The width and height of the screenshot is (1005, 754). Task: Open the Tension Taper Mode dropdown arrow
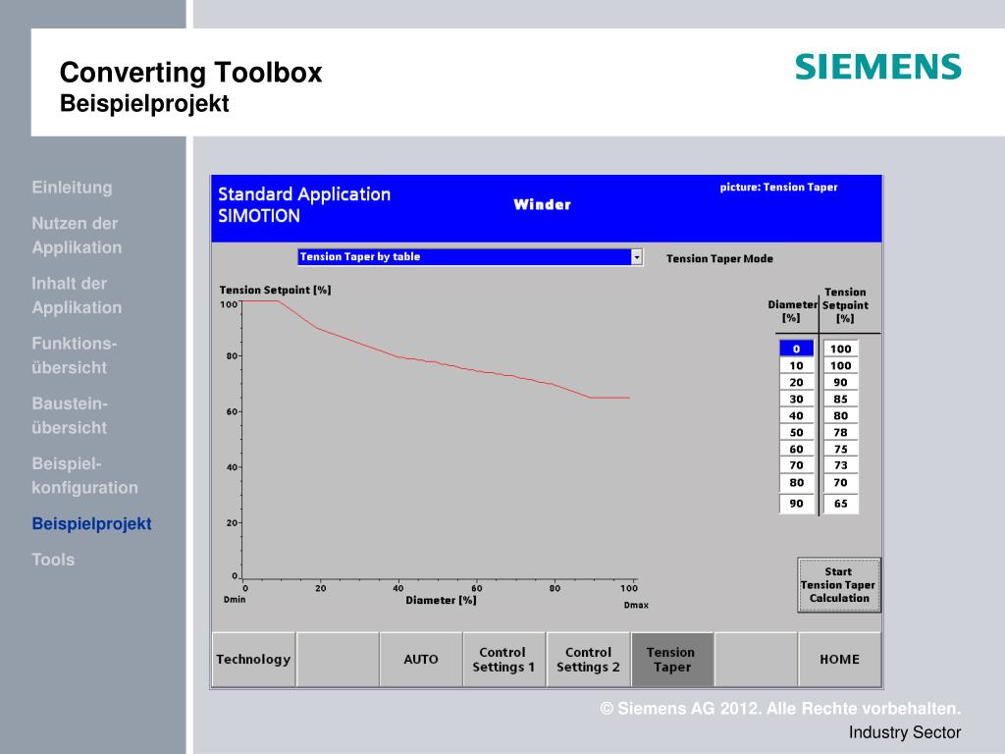click(636, 257)
